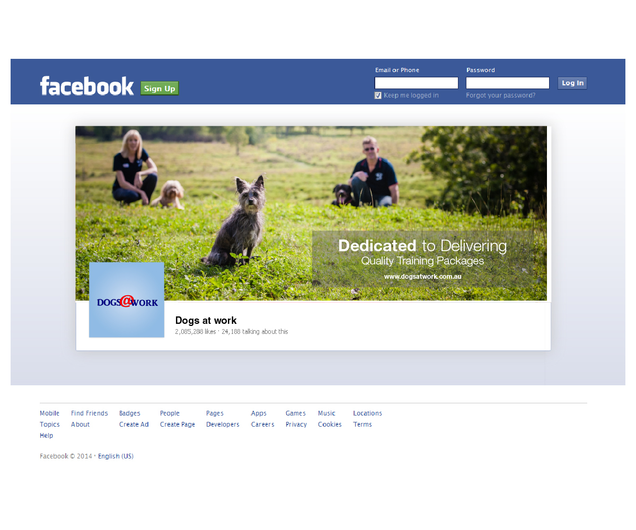
Task: Click the Log In button
Action: click(x=572, y=83)
